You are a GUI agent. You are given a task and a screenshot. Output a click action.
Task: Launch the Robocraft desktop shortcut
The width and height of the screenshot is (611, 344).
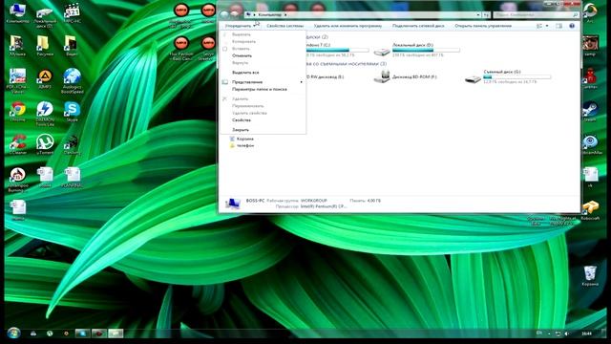click(590, 210)
